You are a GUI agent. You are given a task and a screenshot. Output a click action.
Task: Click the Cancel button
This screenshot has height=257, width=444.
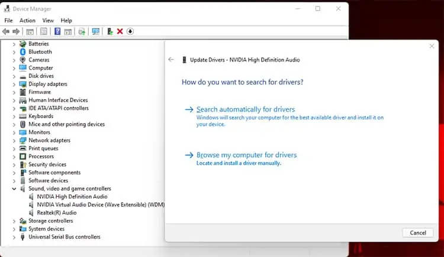coord(418,233)
